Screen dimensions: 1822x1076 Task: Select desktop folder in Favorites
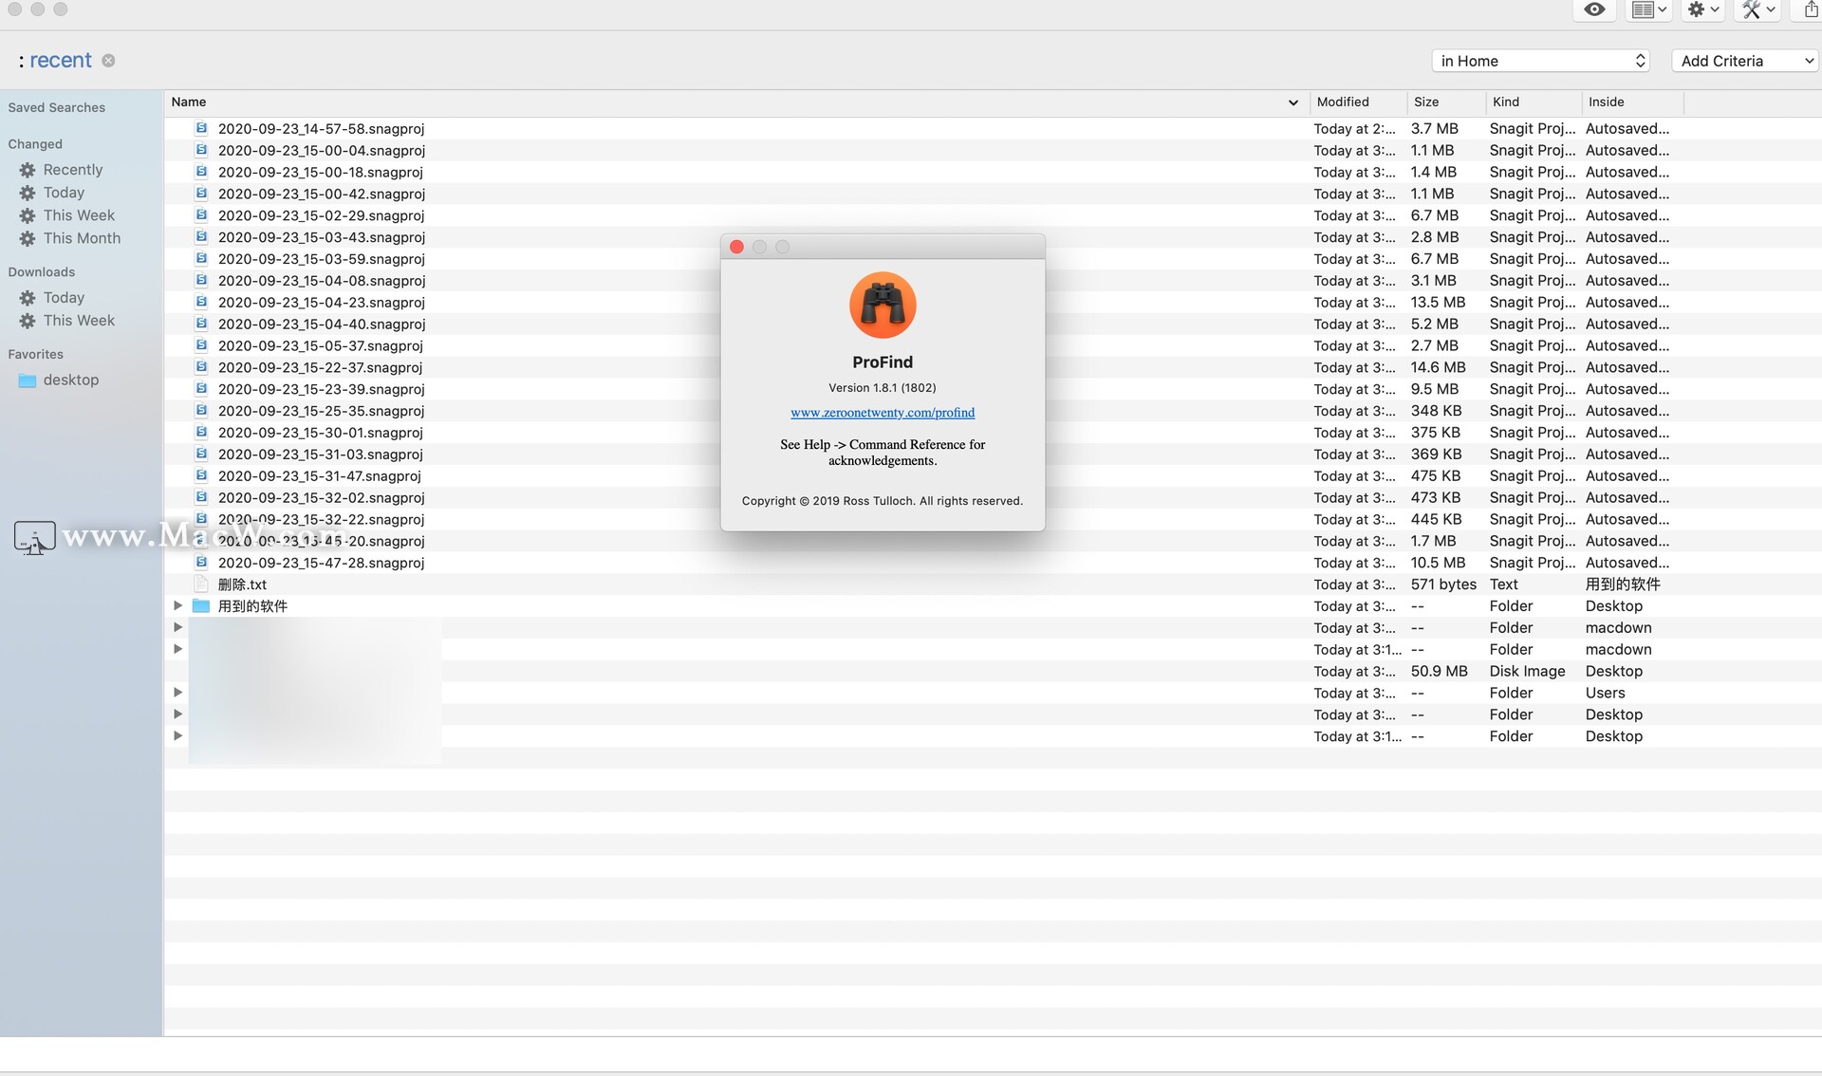[70, 380]
